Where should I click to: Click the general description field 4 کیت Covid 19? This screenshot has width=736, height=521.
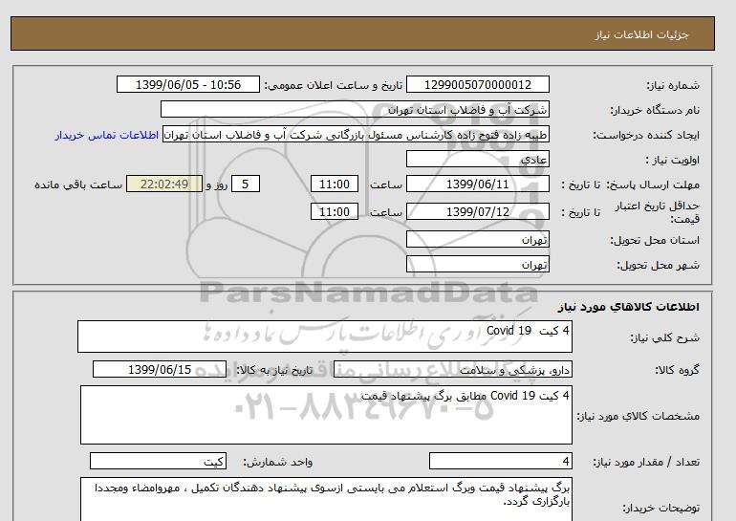325,336
